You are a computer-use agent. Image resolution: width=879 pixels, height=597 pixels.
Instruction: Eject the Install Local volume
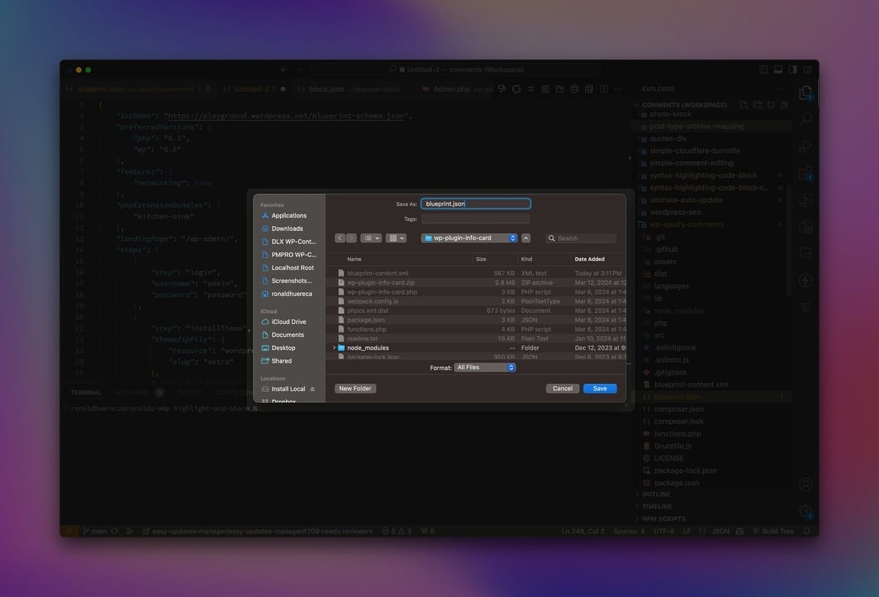tap(313, 389)
